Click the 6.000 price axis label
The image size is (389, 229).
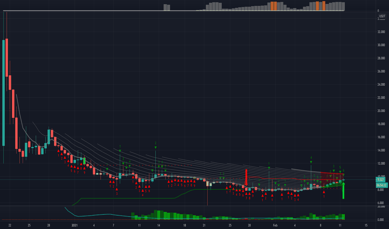(381, 203)
